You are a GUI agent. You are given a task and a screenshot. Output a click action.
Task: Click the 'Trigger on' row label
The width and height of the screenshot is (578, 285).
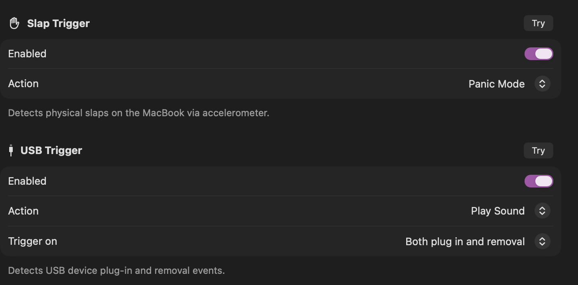(x=32, y=241)
